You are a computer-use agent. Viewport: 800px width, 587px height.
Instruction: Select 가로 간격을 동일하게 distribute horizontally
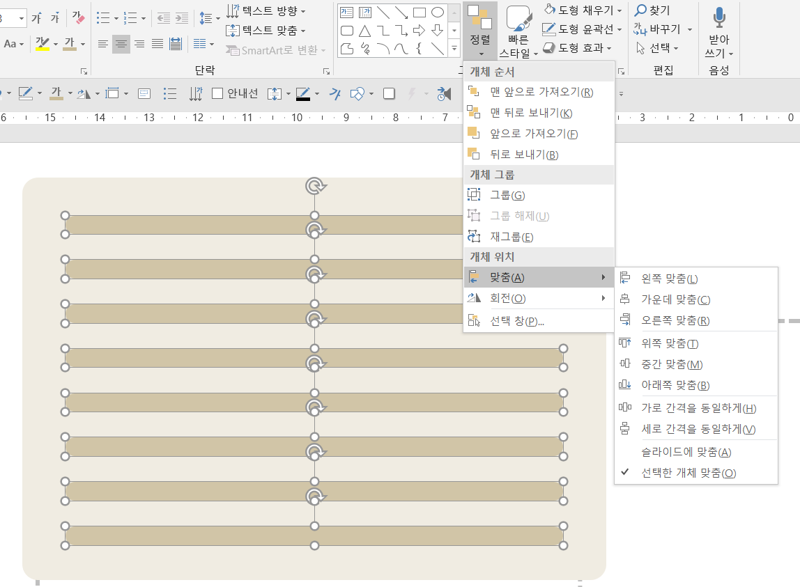(x=696, y=408)
